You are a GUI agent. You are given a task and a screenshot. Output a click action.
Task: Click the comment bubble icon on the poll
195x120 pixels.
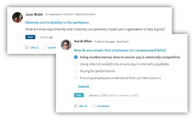[94, 106]
